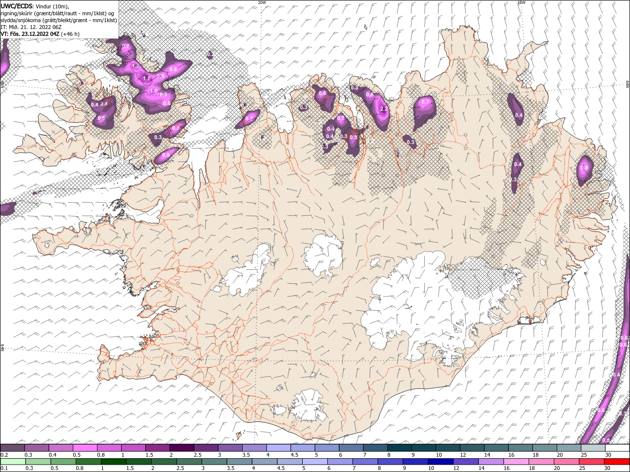Screen dimensions: 630x472
Task: Pick the bright red 30 swatch in rain legend
Action: coord(617,462)
